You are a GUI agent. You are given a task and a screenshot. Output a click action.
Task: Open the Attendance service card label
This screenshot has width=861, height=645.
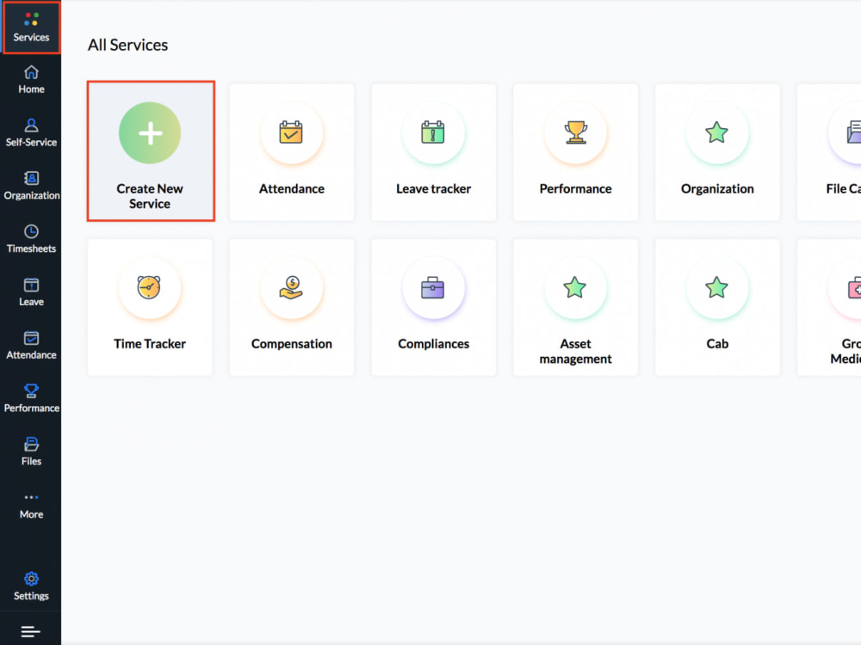click(x=292, y=188)
